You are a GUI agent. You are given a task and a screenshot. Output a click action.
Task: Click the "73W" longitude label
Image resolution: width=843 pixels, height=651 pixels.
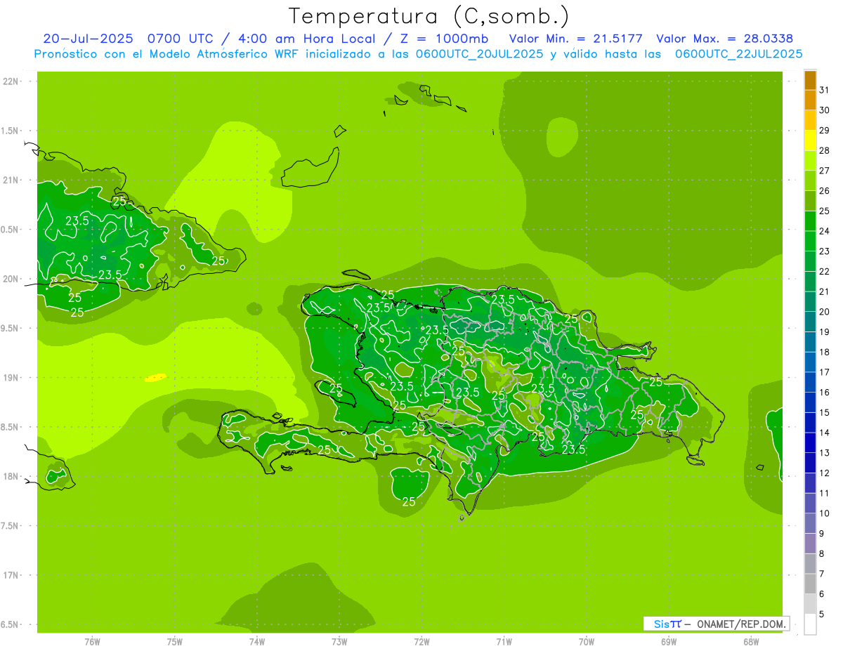339,642
